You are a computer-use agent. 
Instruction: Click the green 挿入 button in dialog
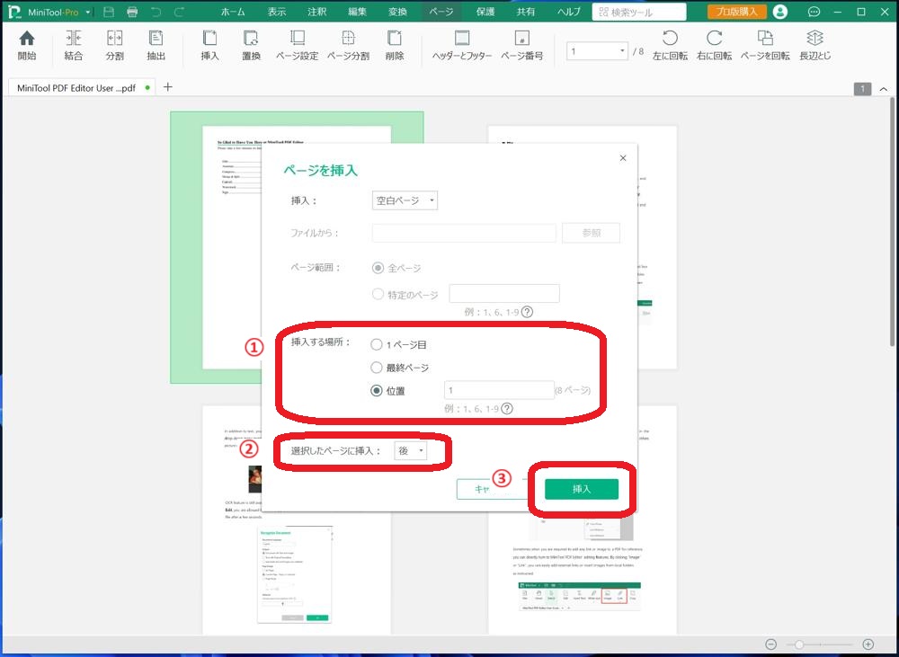582,489
